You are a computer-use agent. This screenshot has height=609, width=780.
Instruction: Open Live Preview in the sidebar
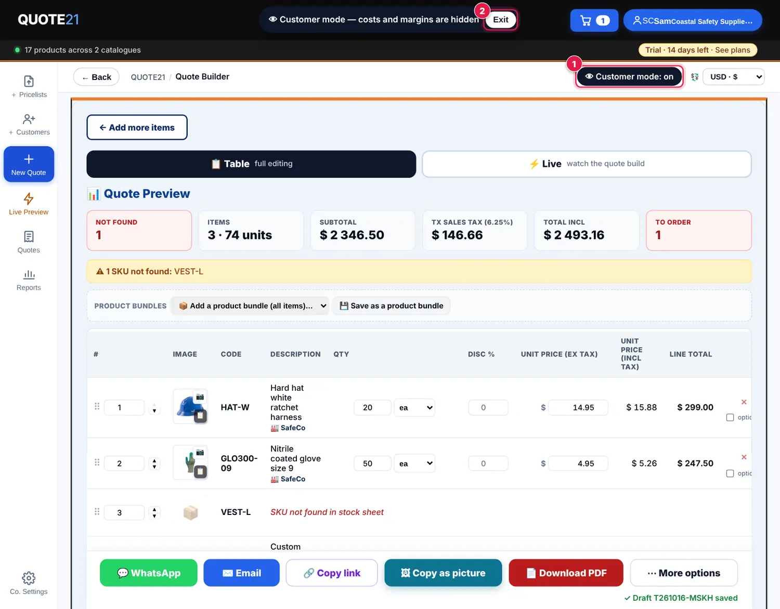[29, 204]
